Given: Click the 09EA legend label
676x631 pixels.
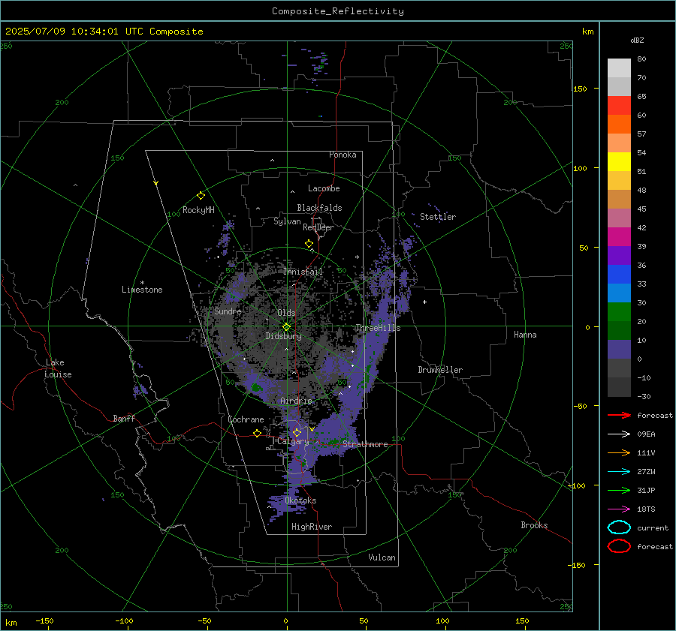Looking at the screenshot, I should (x=646, y=434).
